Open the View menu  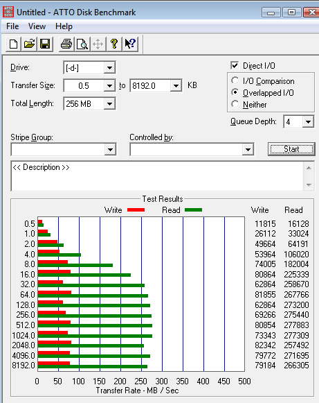[x=37, y=26]
